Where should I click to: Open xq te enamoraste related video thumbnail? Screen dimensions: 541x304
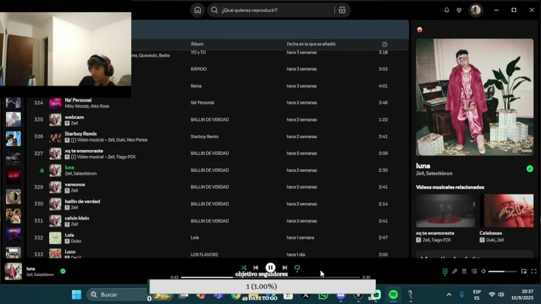click(445, 211)
